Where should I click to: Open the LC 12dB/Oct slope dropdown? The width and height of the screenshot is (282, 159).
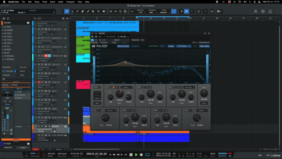pos(111,110)
